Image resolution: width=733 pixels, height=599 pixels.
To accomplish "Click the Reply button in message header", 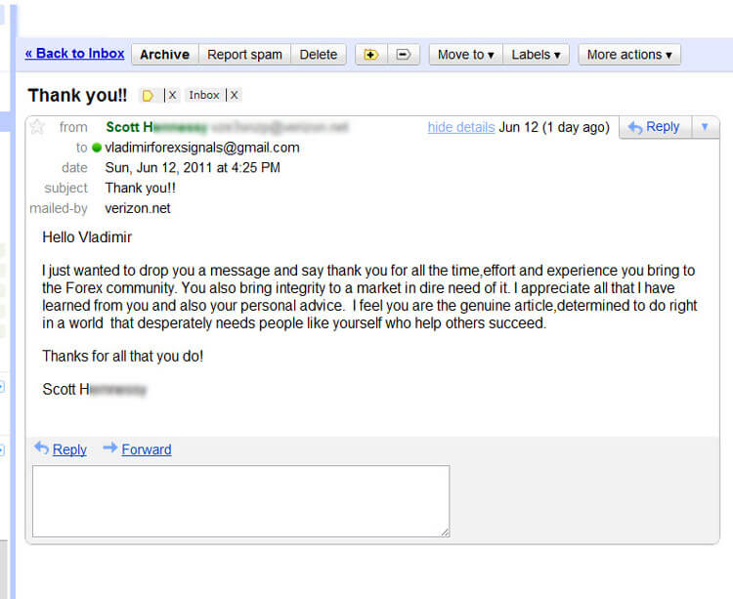I will 655,127.
